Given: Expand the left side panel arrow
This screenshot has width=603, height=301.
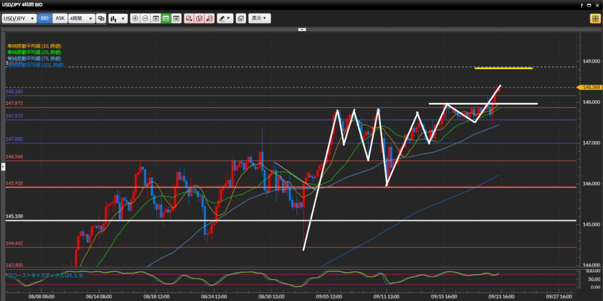Looking at the screenshot, I should (2, 167).
